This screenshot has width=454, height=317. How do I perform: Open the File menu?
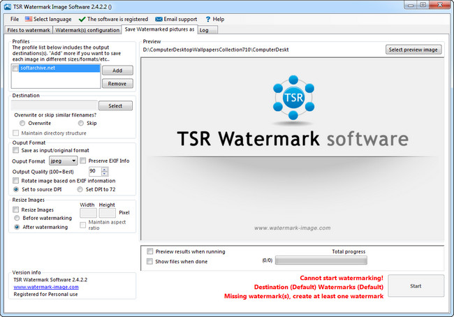tap(15, 19)
